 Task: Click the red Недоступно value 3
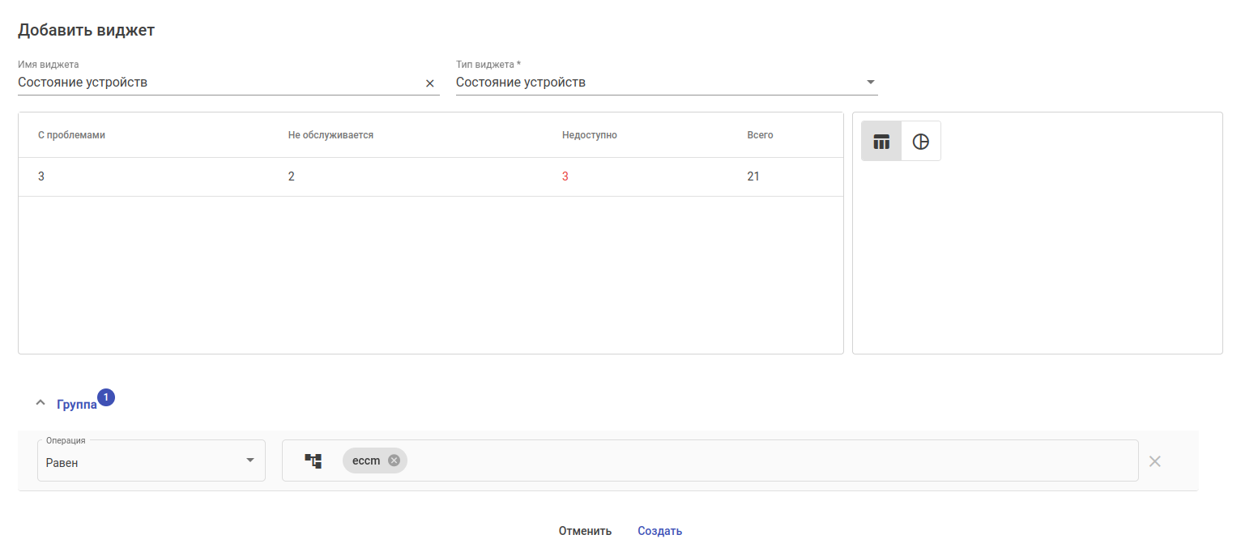565,176
